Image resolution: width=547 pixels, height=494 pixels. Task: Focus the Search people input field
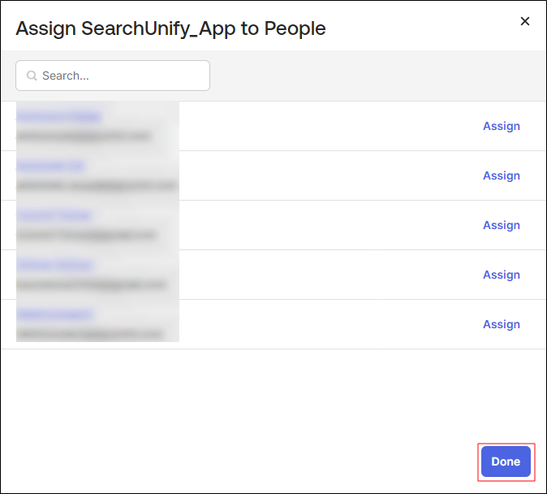pyautogui.click(x=122, y=76)
